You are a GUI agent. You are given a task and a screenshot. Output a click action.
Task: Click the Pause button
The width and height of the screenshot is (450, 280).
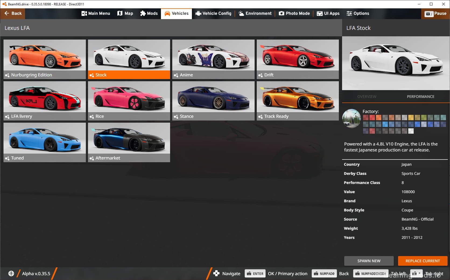[x=435, y=13]
